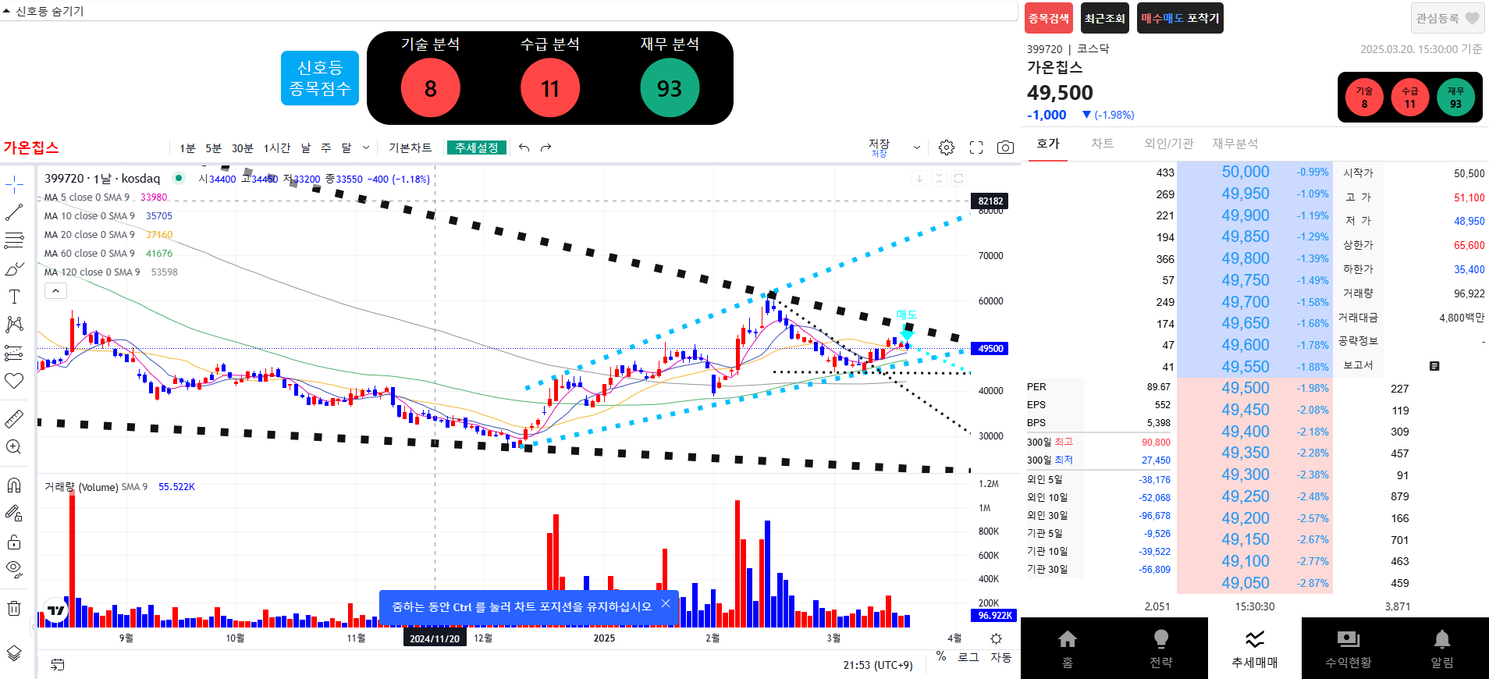Screen dimensions: 1489x679
Task: Enter fullscreen chart mode
Action: [976, 148]
